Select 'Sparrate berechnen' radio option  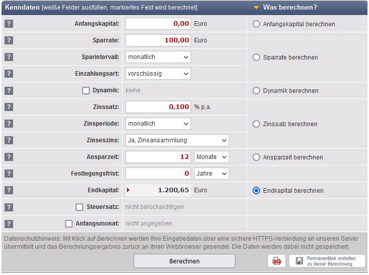(256, 57)
